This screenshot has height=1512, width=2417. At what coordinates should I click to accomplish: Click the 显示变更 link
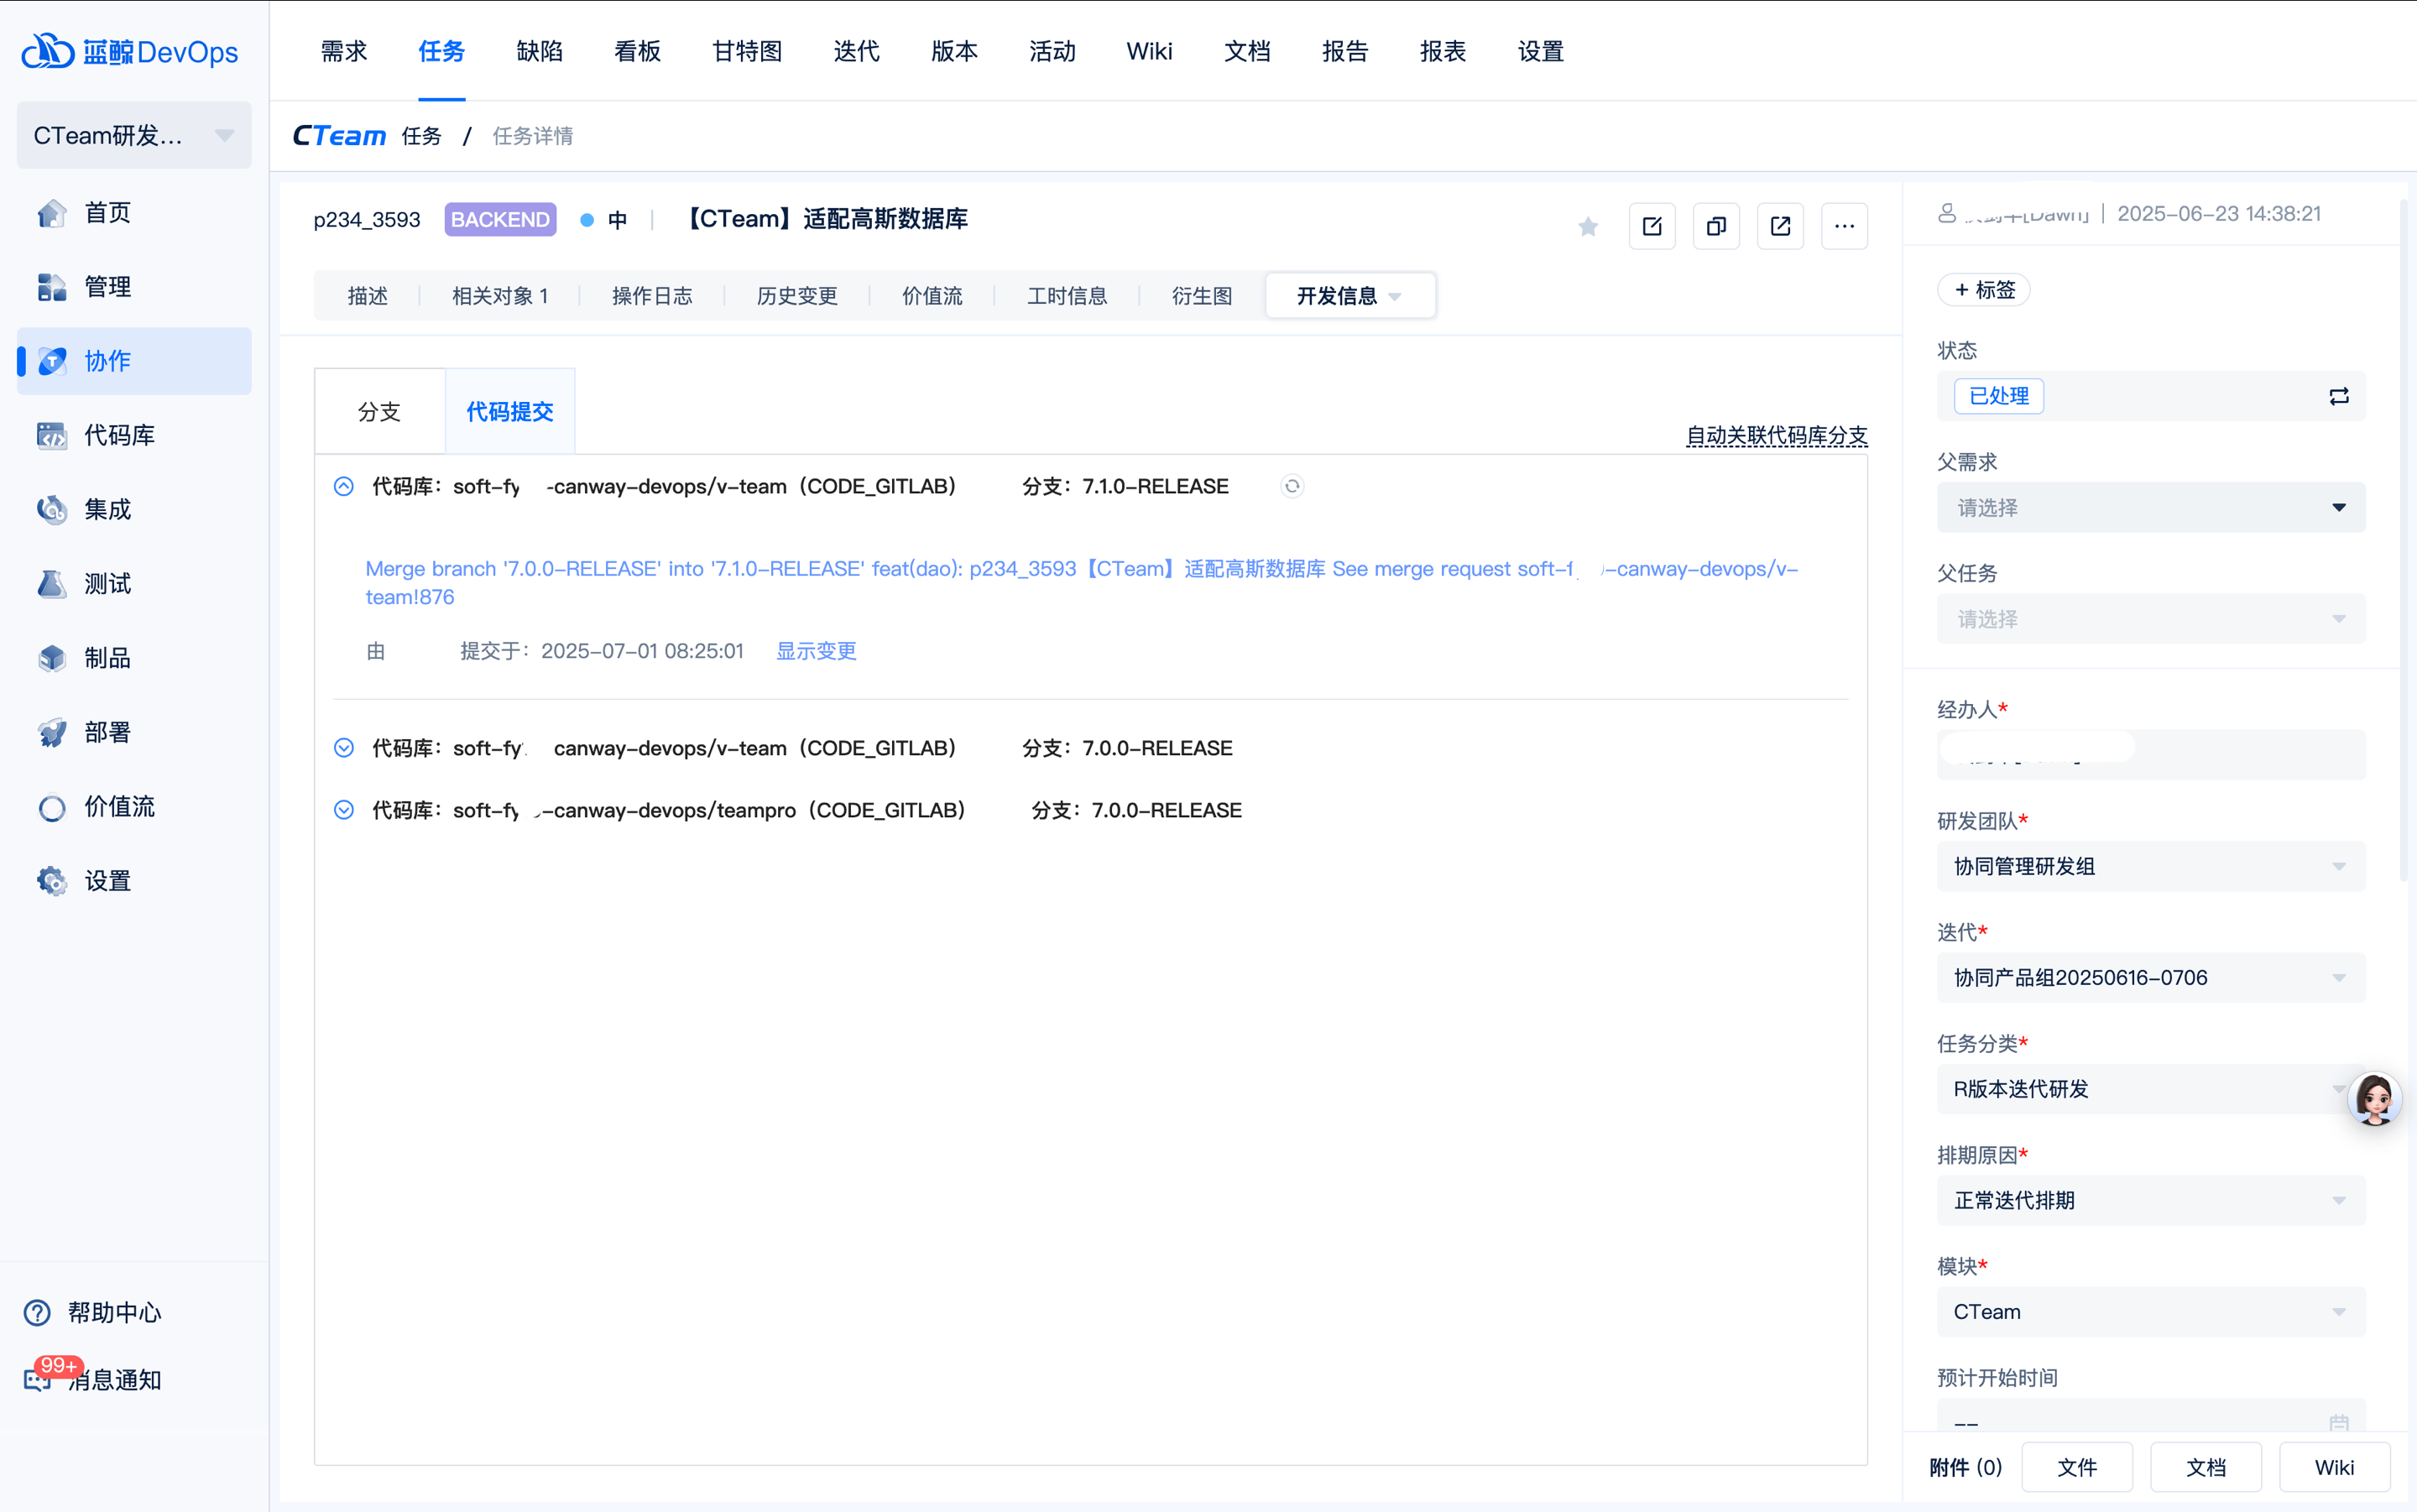point(816,651)
